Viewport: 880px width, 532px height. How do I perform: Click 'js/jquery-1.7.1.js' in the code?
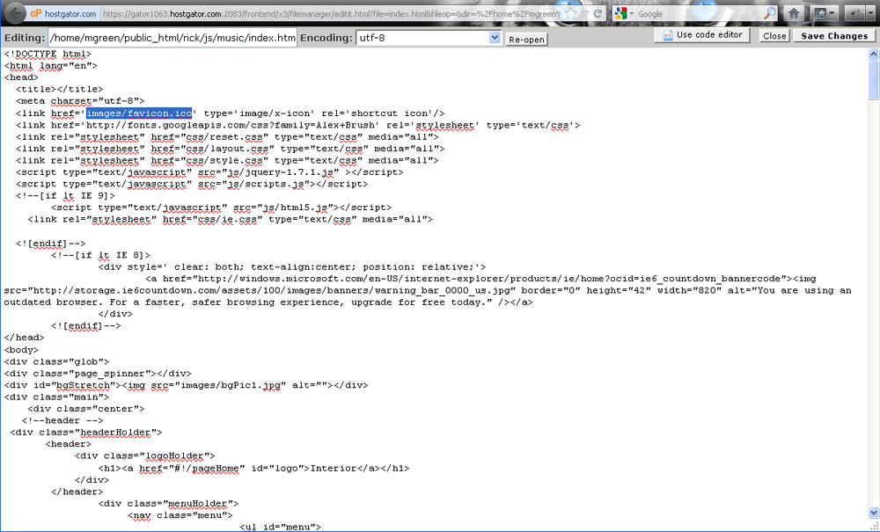click(x=282, y=172)
